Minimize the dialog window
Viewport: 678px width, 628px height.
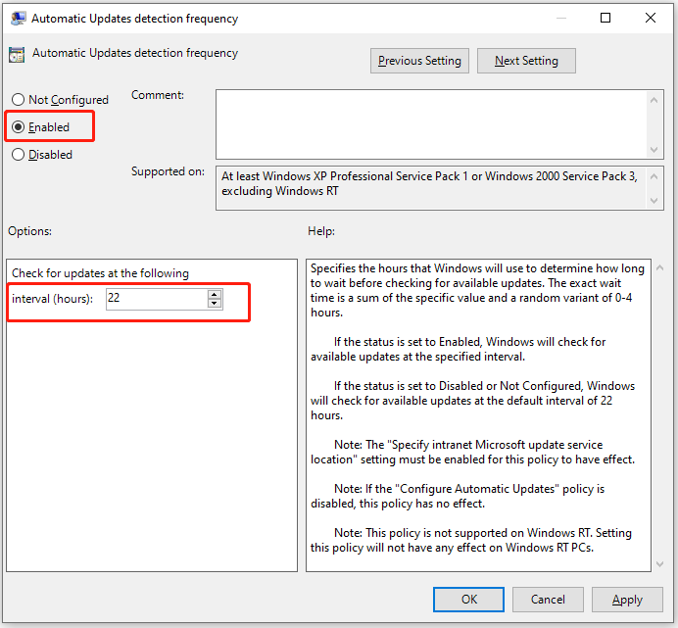pos(561,18)
